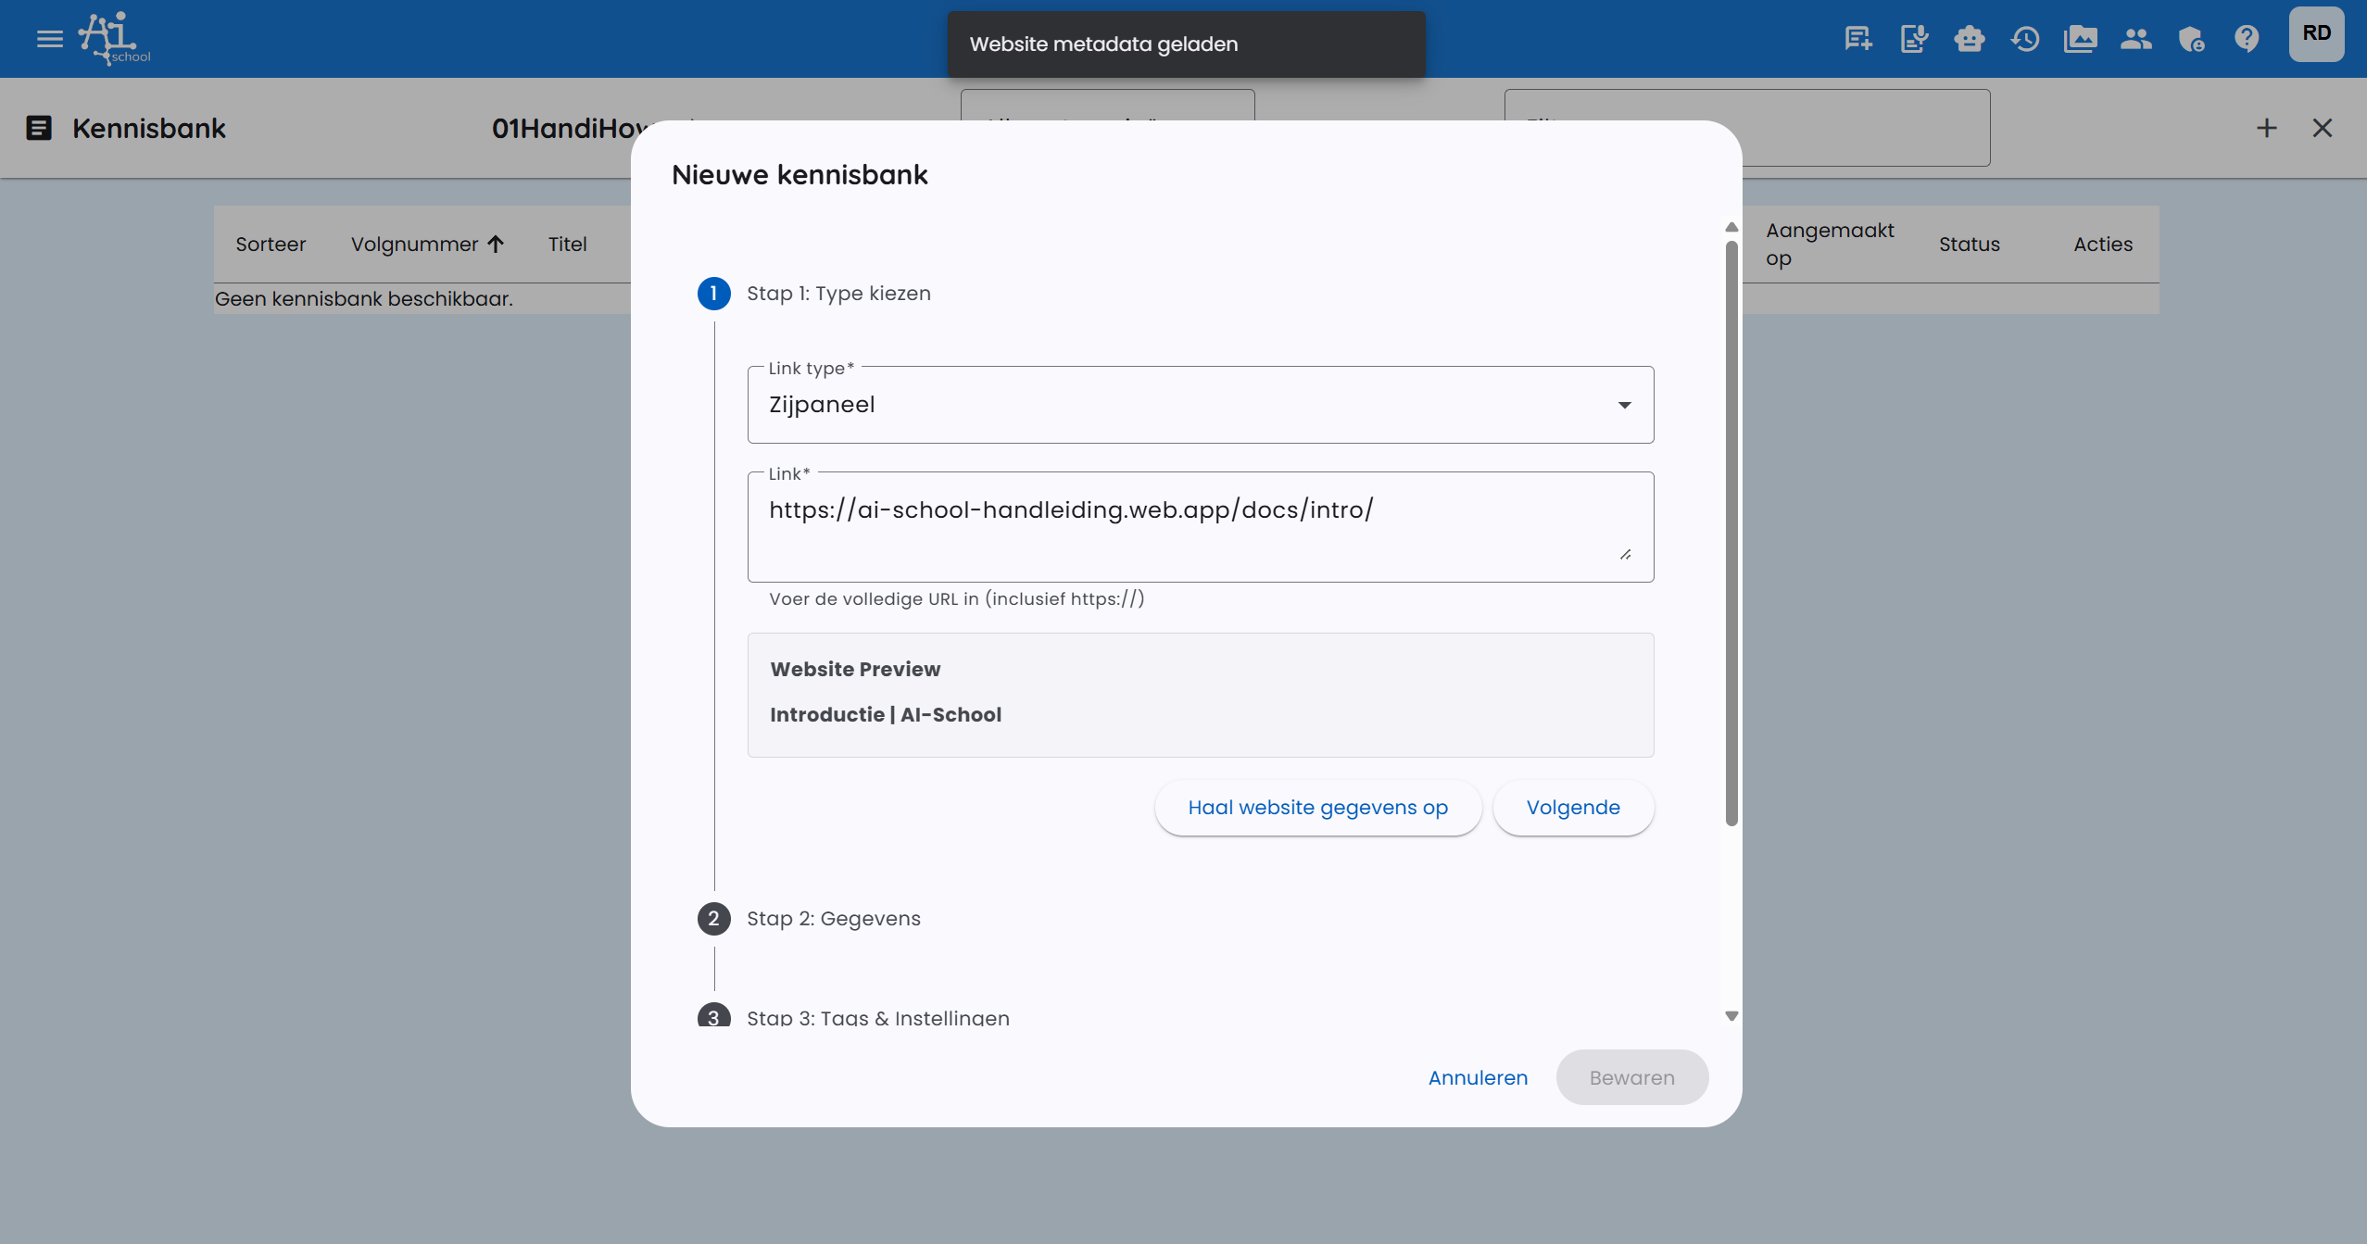Open the help section

pos(2247,38)
